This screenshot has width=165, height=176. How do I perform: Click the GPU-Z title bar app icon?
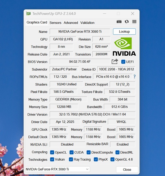click(x=28, y=14)
